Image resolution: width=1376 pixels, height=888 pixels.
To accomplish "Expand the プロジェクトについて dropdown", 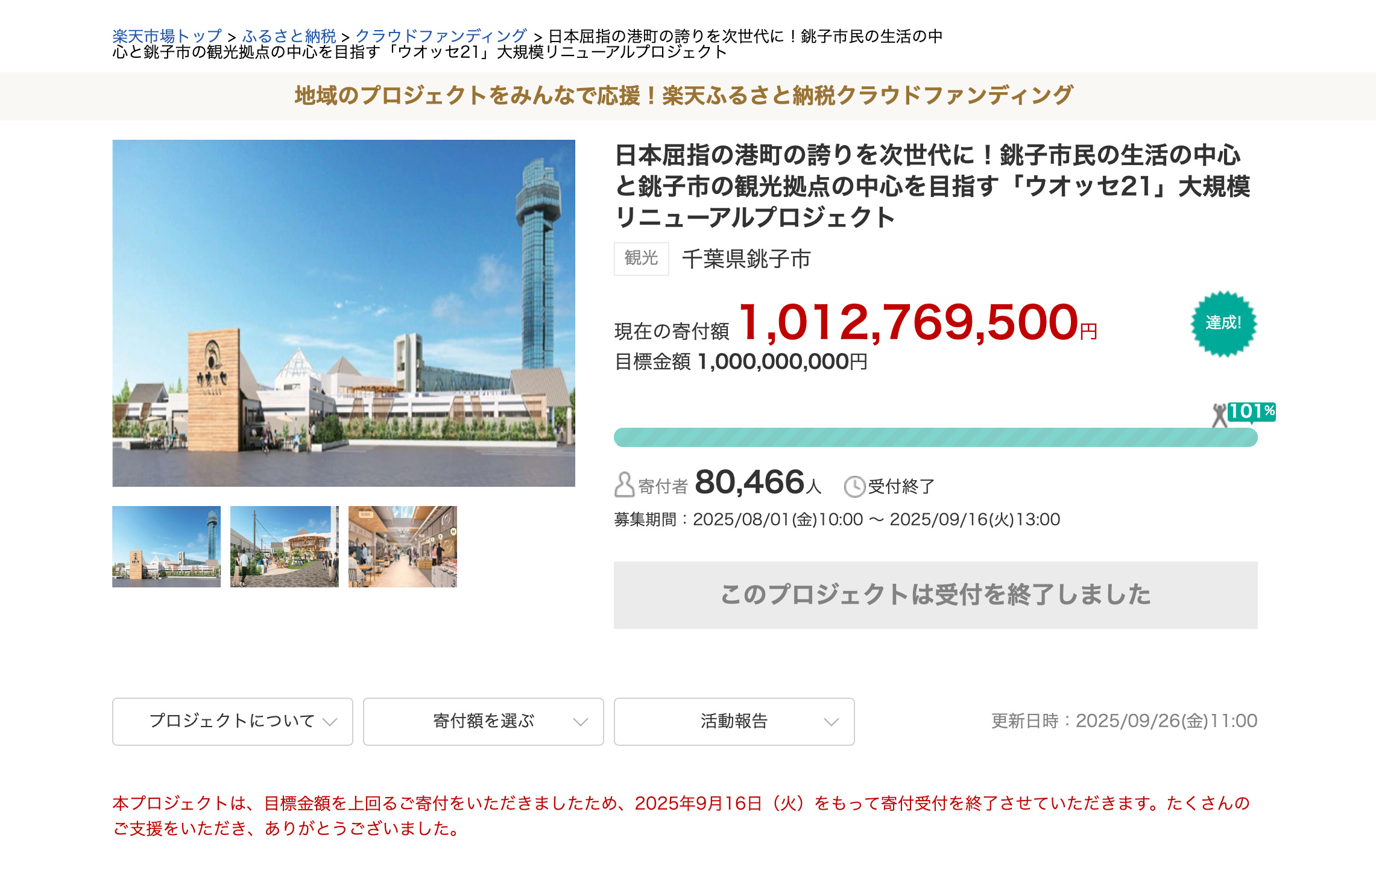I will tap(232, 721).
